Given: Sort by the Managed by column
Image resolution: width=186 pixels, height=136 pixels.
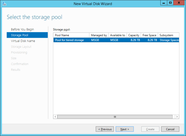Looking at the screenshot, I should [x=99, y=35].
